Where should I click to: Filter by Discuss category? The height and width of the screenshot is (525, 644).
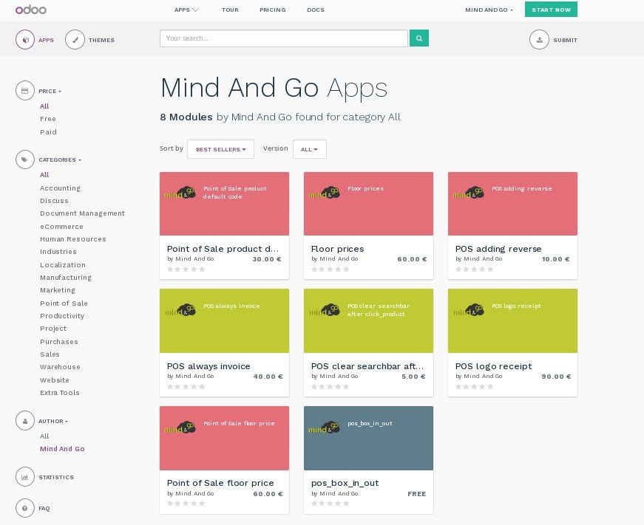click(54, 201)
